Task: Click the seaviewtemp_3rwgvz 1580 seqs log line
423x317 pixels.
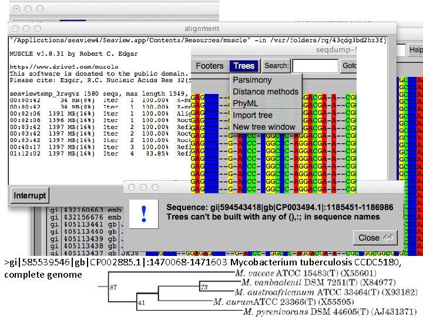Action: click(99, 93)
